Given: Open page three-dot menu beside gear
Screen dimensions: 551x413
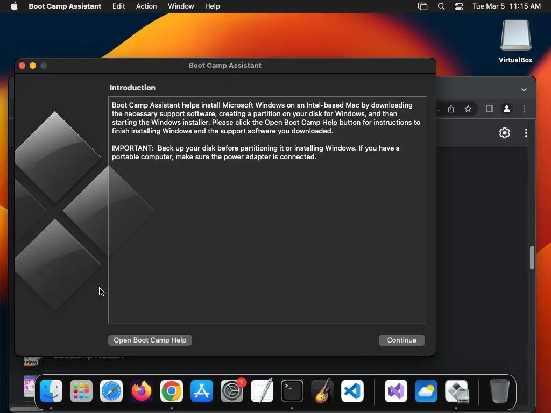Looking at the screenshot, I should pyautogui.click(x=526, y=133).
